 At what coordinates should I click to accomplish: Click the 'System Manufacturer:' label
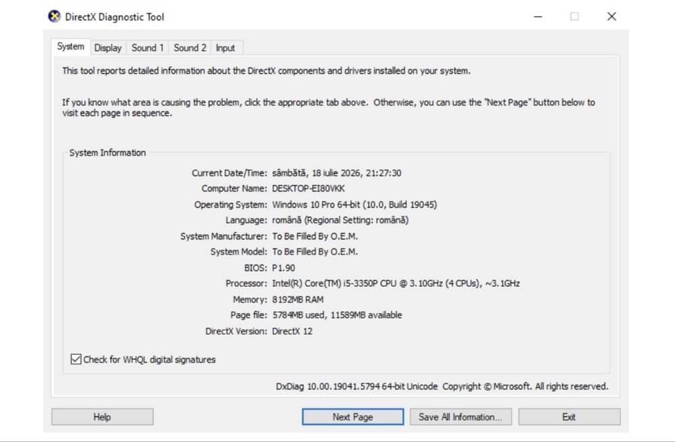(x=223, y=236)
